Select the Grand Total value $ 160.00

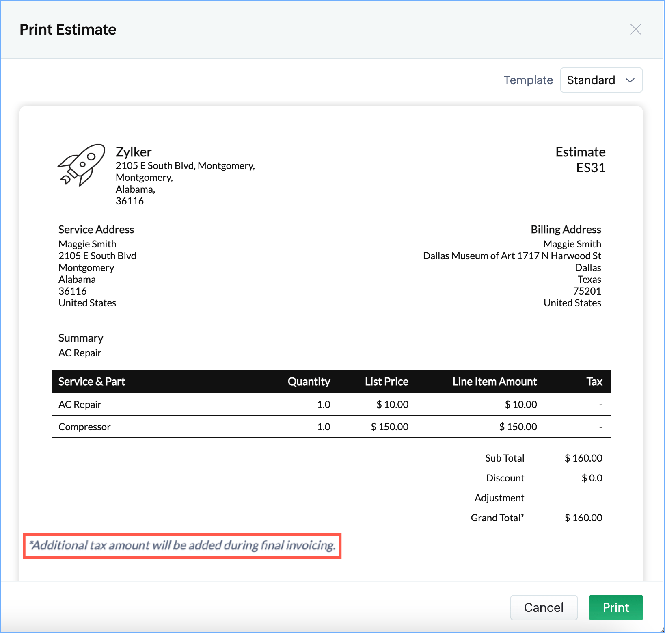click(583, 518)
